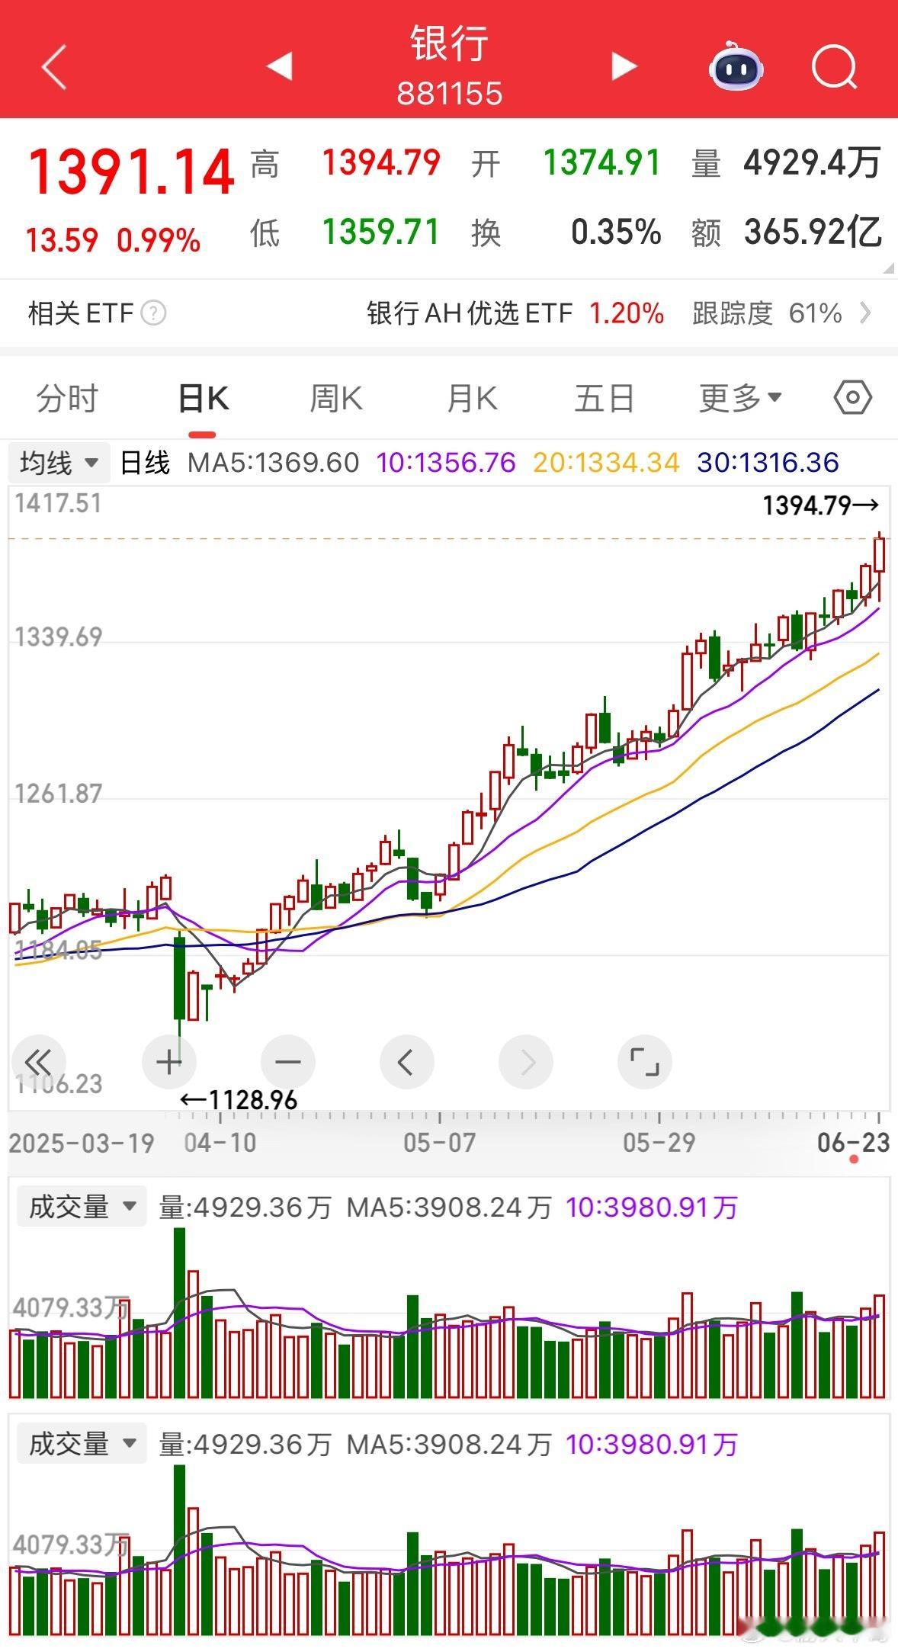
Task: Open the second 成交量 indicator dropdown
Action: click(x=82, y=1444)
